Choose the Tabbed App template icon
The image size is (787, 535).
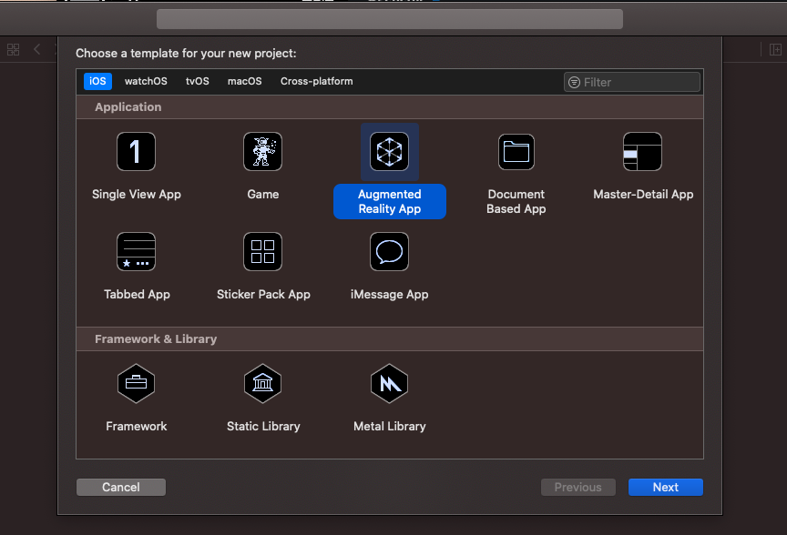tap(136, 251)
